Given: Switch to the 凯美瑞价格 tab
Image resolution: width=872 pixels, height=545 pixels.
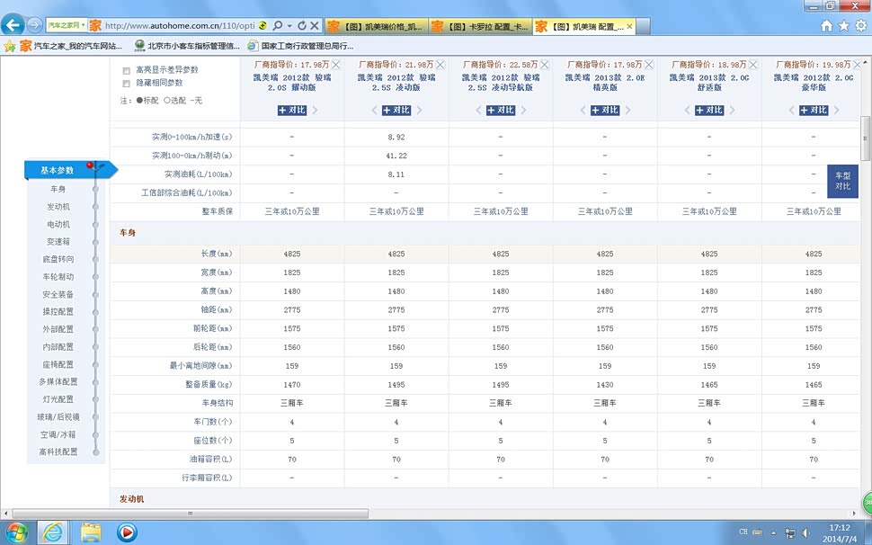Looking at the screenshot, I should point(377,26).
